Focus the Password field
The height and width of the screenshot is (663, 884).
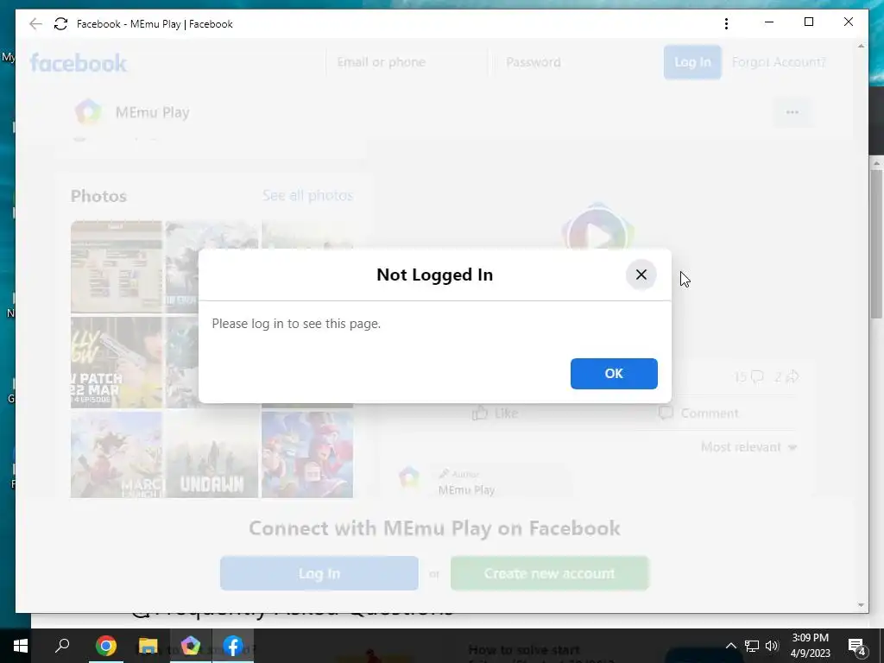573,62
